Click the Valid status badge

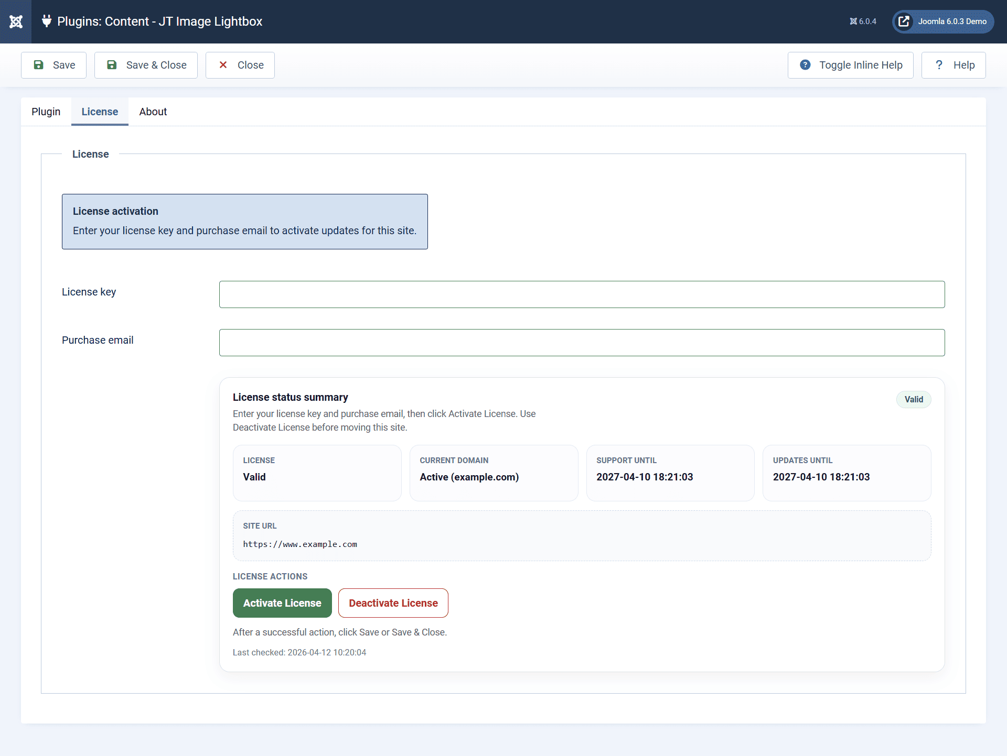913,399
